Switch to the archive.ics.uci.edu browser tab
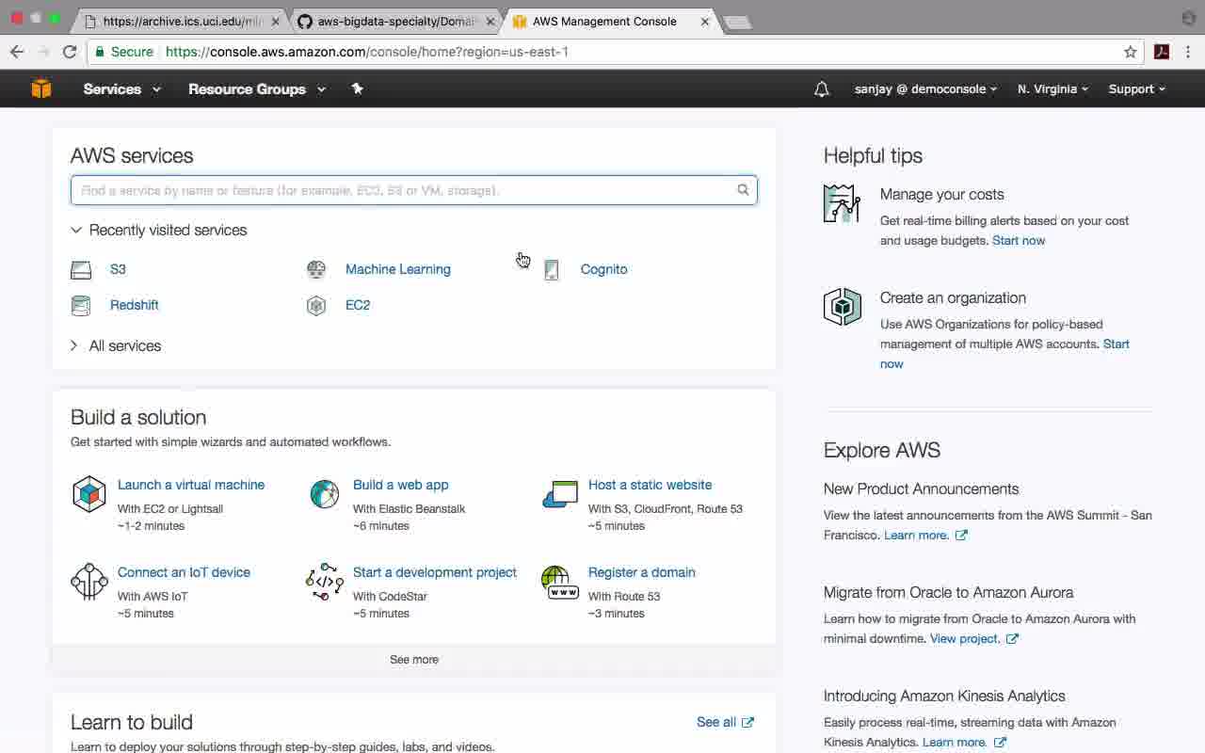 tap(182, 21)
